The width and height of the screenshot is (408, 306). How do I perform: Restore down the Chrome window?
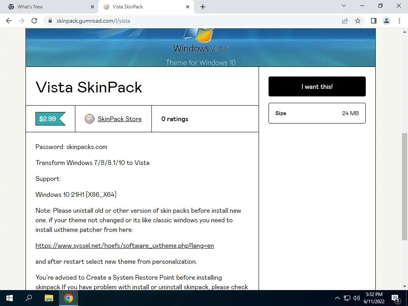pos(381,6)
